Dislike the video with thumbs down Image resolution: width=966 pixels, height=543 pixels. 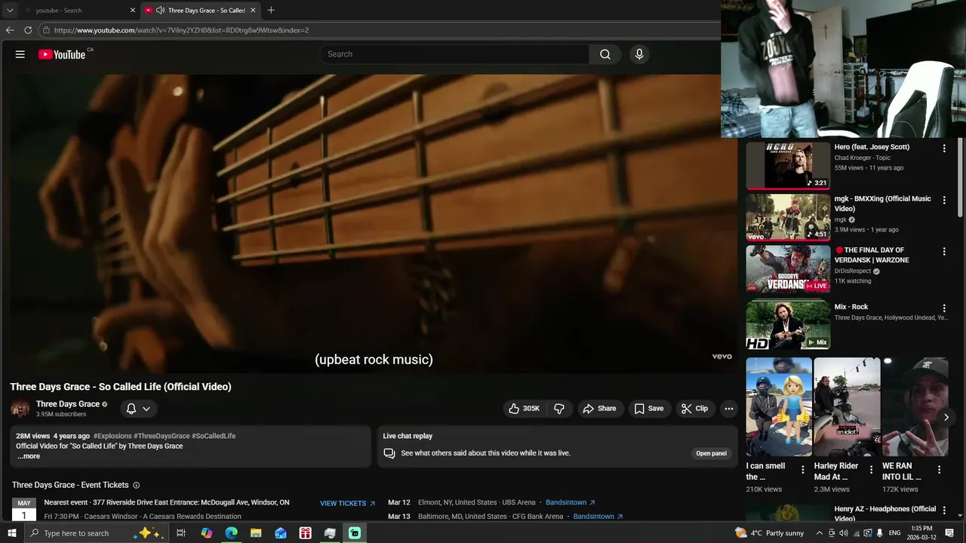pos(559,409)
